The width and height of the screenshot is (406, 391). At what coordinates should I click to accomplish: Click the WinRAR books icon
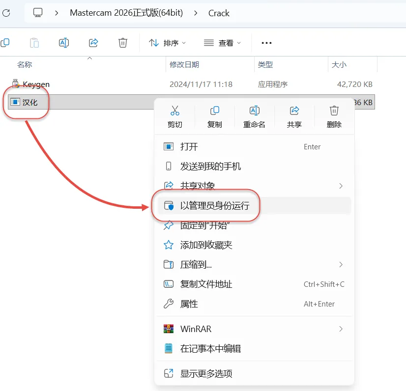[x=169, y=329]
